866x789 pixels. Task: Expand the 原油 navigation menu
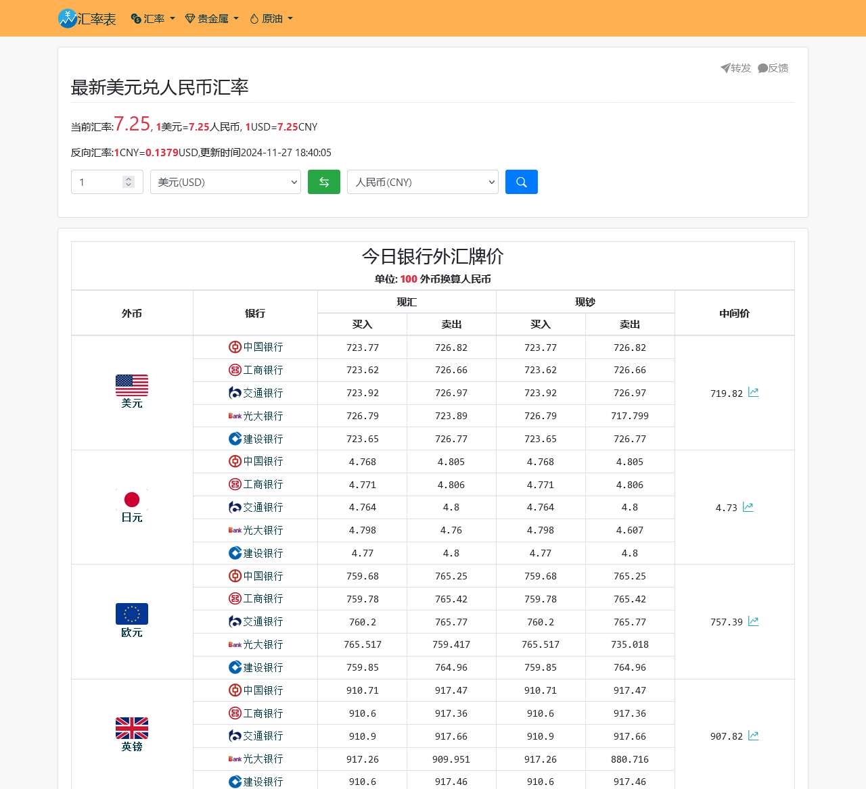pos(271,19)
